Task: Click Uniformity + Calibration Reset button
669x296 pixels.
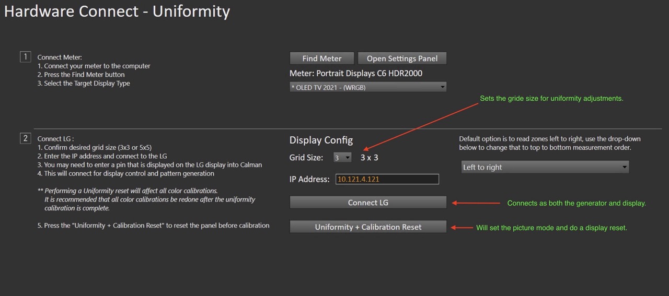Action: (x=368, y=227)
